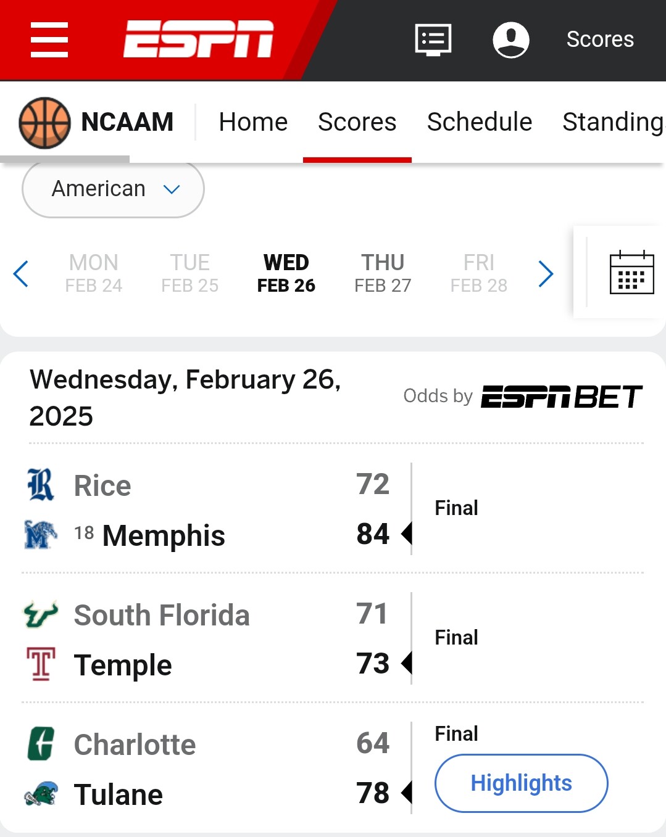Open the calendar date picker

(x=631, y=273)
